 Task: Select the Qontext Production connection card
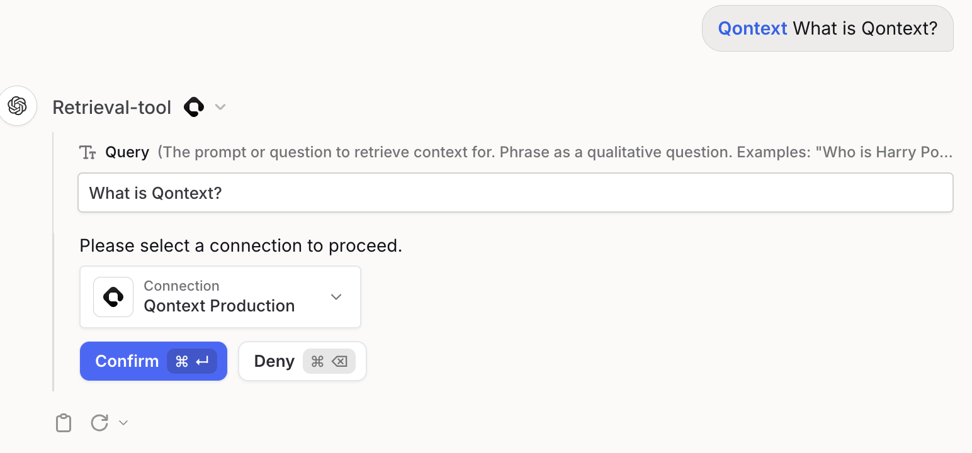tap(220, 296)
